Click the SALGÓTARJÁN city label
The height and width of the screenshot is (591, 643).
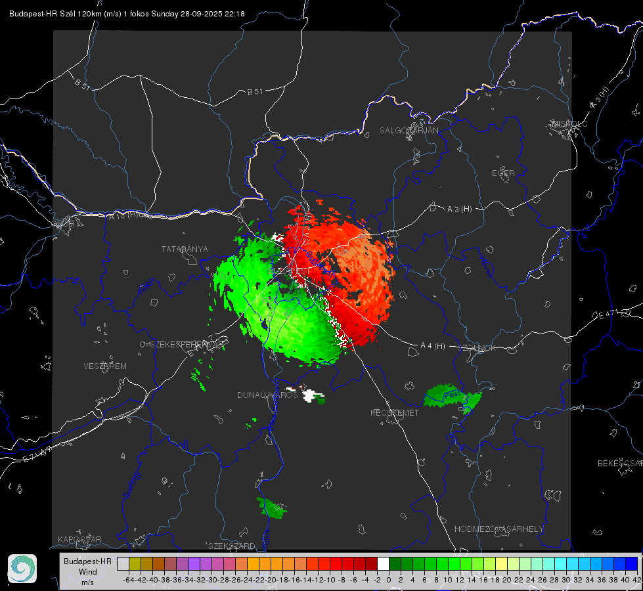coord(409,131)
